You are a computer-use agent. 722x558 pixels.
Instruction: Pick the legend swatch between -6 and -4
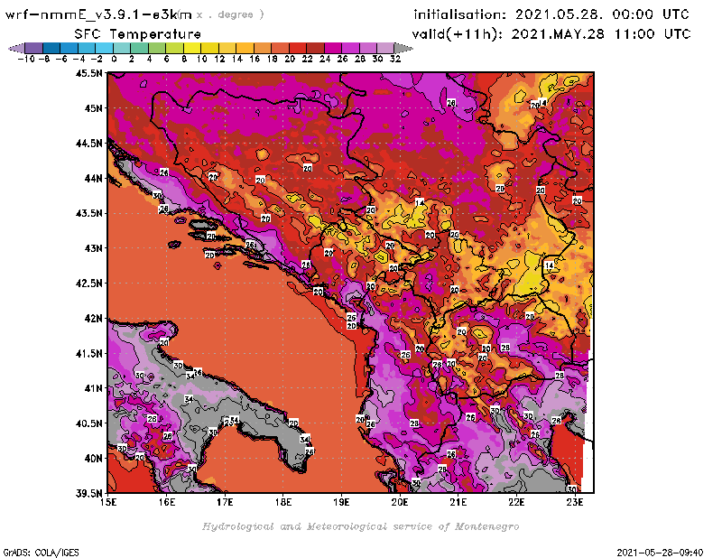69,48
